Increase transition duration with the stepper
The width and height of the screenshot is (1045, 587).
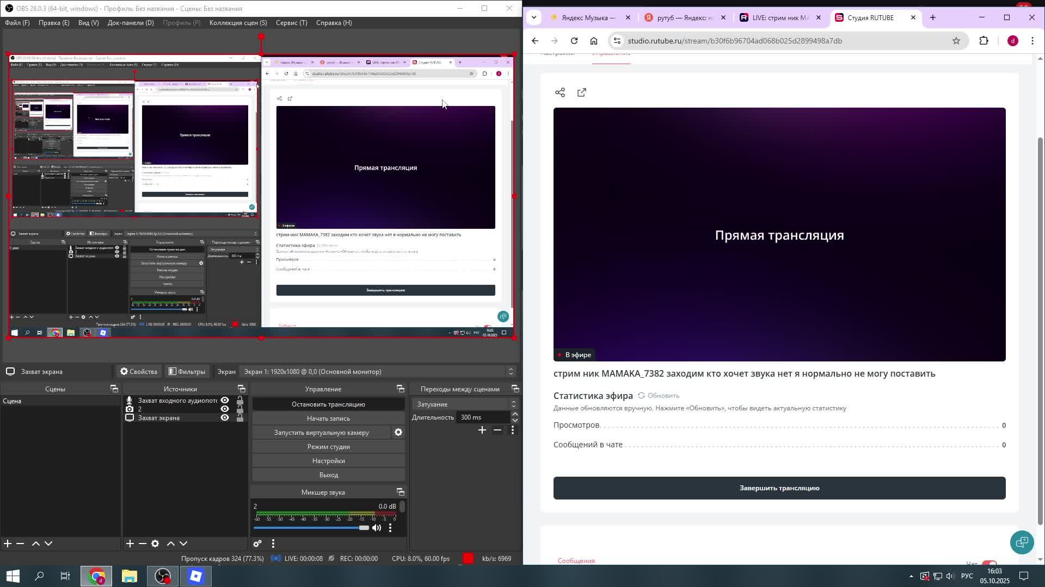[x=515, y=414]
